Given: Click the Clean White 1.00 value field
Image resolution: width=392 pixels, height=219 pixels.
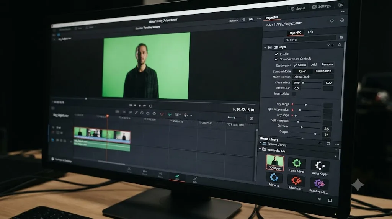Looking at the screenshot, I should coord(328,83).
